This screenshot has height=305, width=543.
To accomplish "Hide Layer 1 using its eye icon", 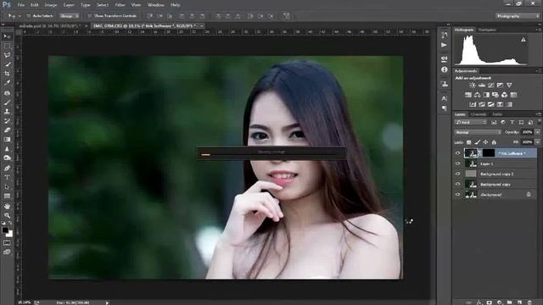I will [x=458, y=164].
